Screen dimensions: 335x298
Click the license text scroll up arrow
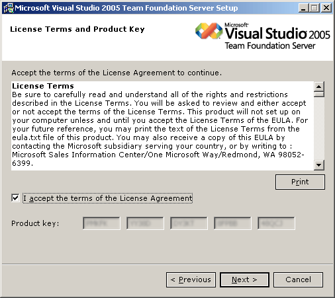click(x=319, y=86)
